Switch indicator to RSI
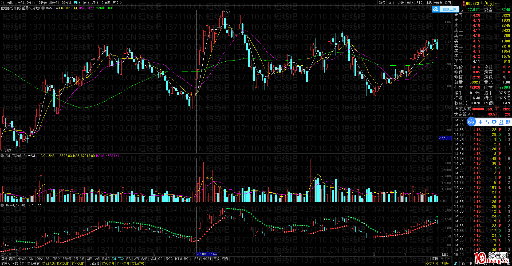The width and height of the screenshot is (512, 266). [x=129, y=259]
